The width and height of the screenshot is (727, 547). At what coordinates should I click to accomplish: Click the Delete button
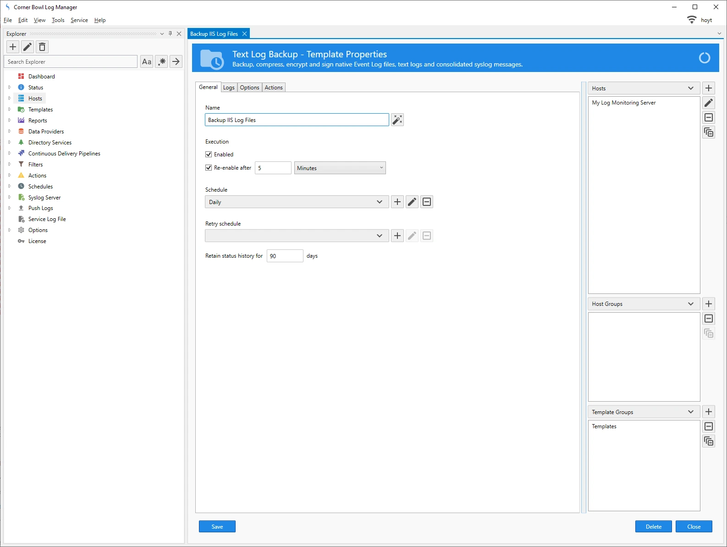653,526
